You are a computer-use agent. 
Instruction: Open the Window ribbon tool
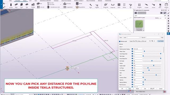point(166,6)
